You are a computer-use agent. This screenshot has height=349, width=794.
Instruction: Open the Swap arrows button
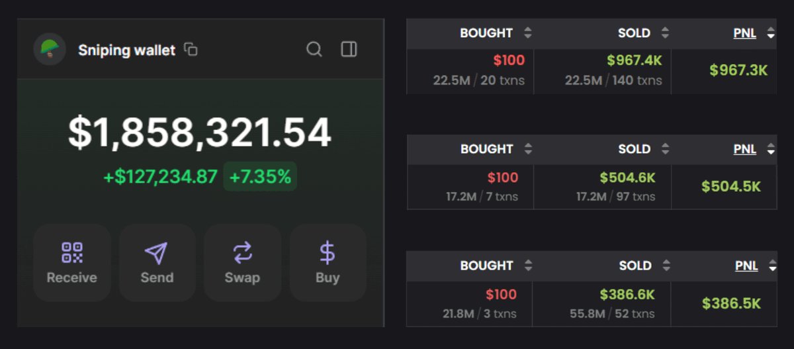242,263
